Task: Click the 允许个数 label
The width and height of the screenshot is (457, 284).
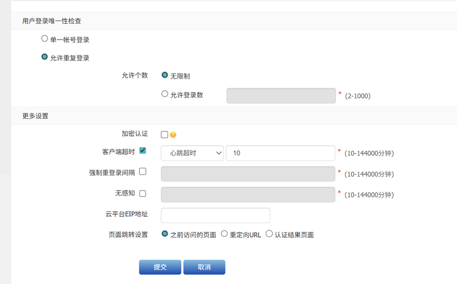Action: tap(135, 75)
